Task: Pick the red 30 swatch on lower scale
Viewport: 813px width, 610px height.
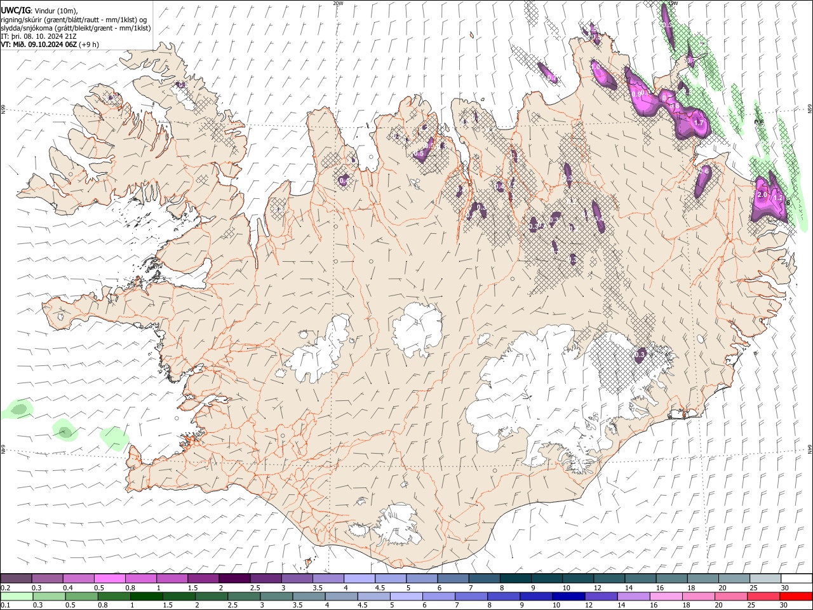Action: (796, 597)
